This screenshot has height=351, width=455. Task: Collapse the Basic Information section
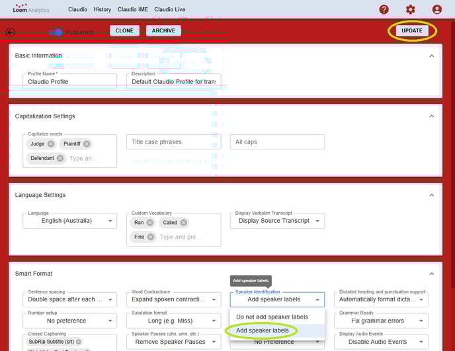point(431,56)
